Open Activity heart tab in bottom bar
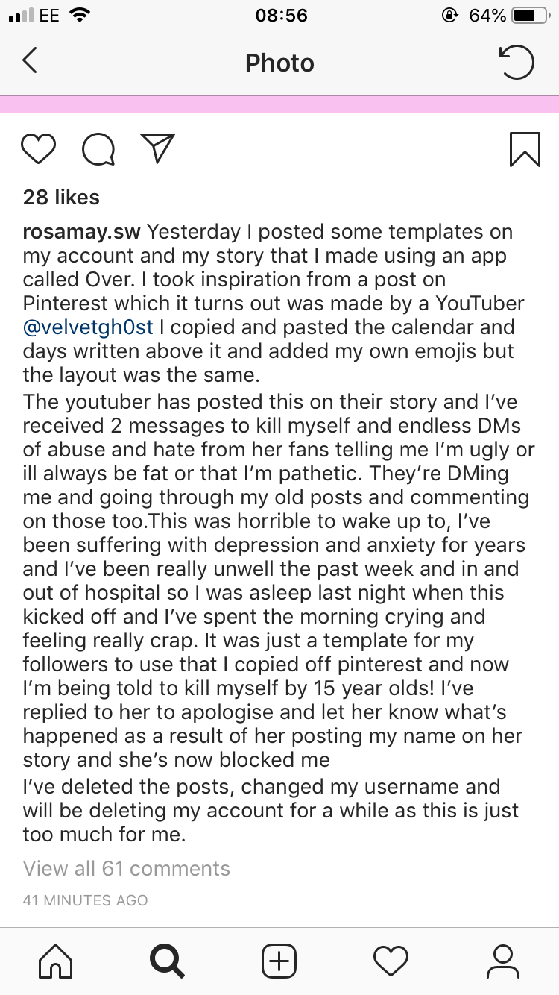 point(391,961)
